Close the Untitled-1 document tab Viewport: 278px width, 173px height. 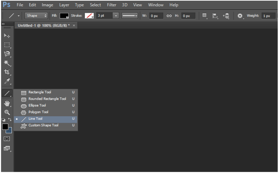74,25
